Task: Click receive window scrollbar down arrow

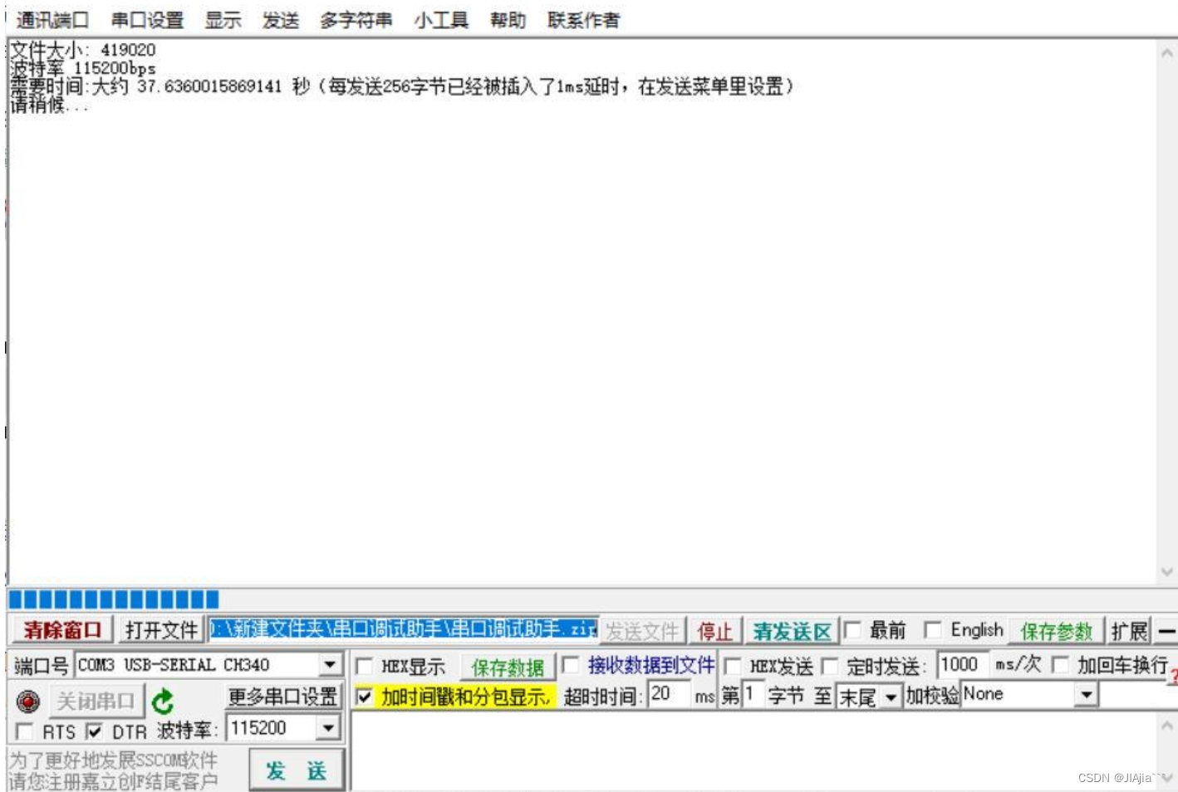Action: click(x=1166, y=572)
